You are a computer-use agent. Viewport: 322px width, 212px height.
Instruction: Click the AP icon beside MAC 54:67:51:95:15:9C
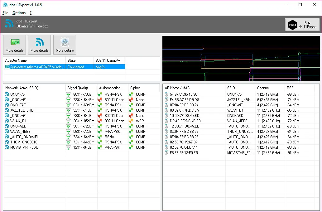click(167, 94)
